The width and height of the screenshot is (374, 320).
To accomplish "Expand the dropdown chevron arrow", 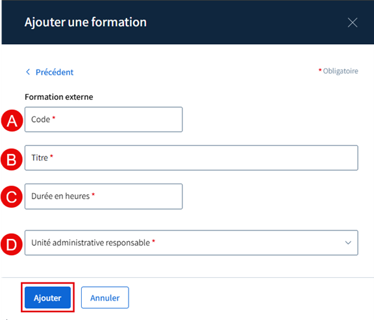I will [348, 243].
